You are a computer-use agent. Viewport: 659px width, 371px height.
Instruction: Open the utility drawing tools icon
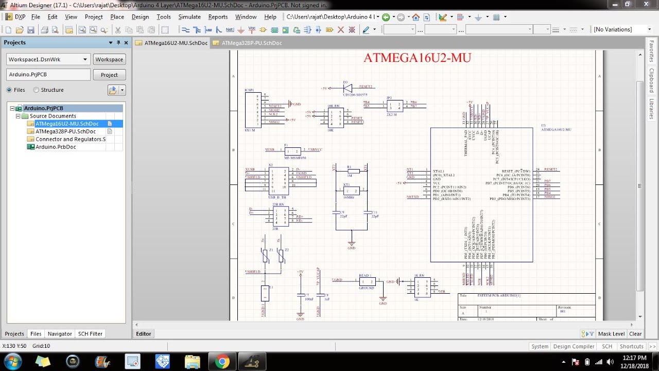pos(443,17)
